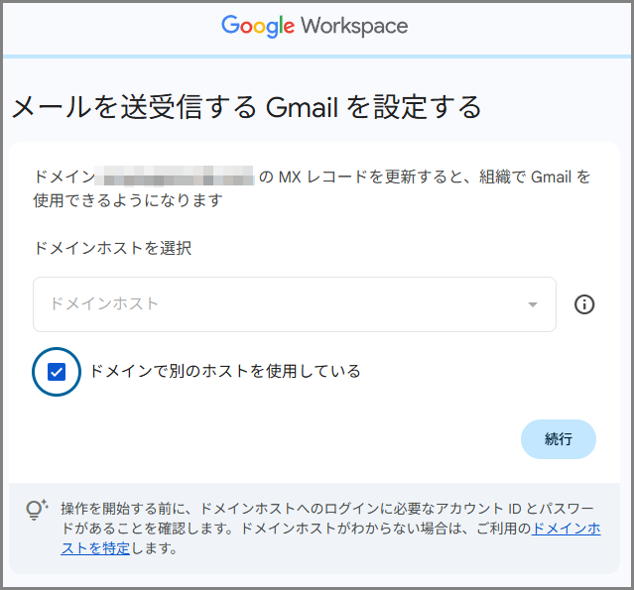Expand the ドメインホスト dropdown arrow
Viewport: 634px width, 590px height.
click(533, 304)
